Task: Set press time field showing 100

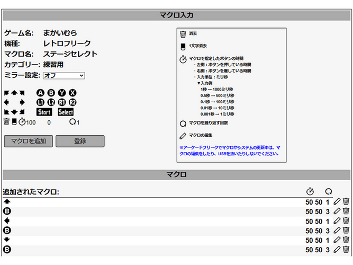Action: 31,122
